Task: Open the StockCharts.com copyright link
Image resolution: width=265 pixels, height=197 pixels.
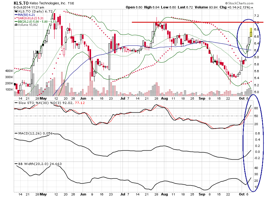Action: point(239,3)
